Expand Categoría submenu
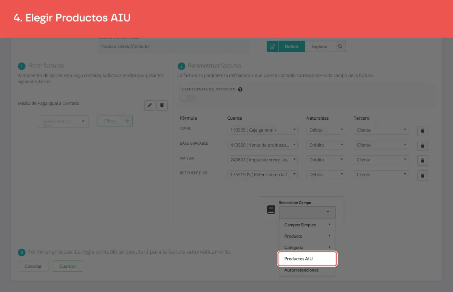The height and width of the screenshot is (292, 453). click(307, 248)
